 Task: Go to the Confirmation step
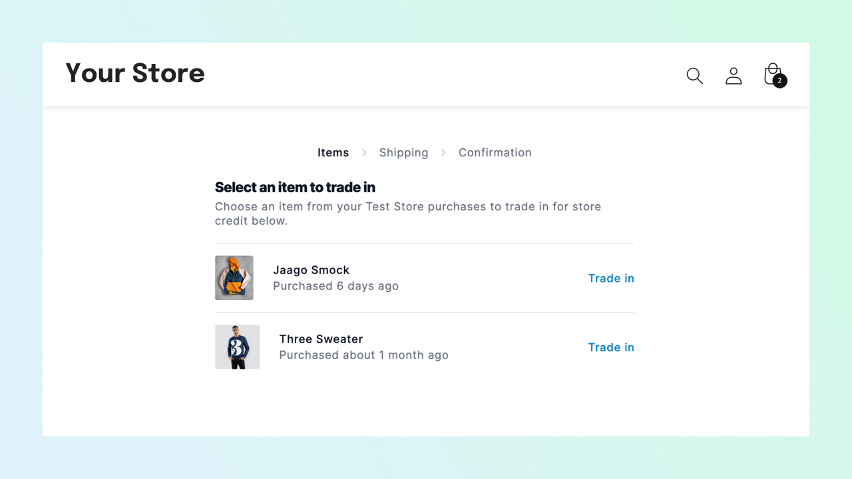tap(495, 152)
